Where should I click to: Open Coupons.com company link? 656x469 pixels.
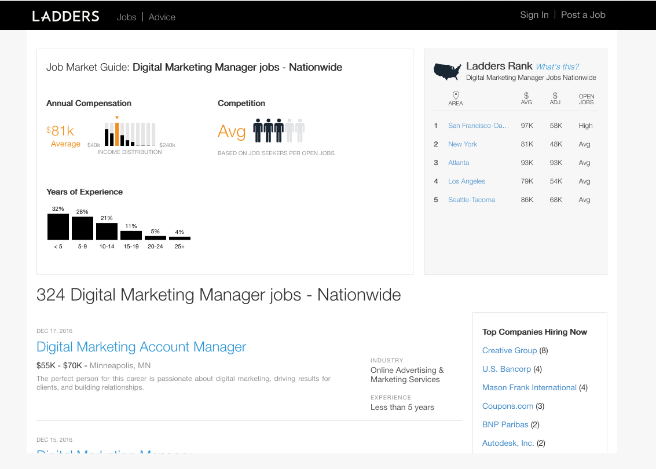[x=507, y=406]
